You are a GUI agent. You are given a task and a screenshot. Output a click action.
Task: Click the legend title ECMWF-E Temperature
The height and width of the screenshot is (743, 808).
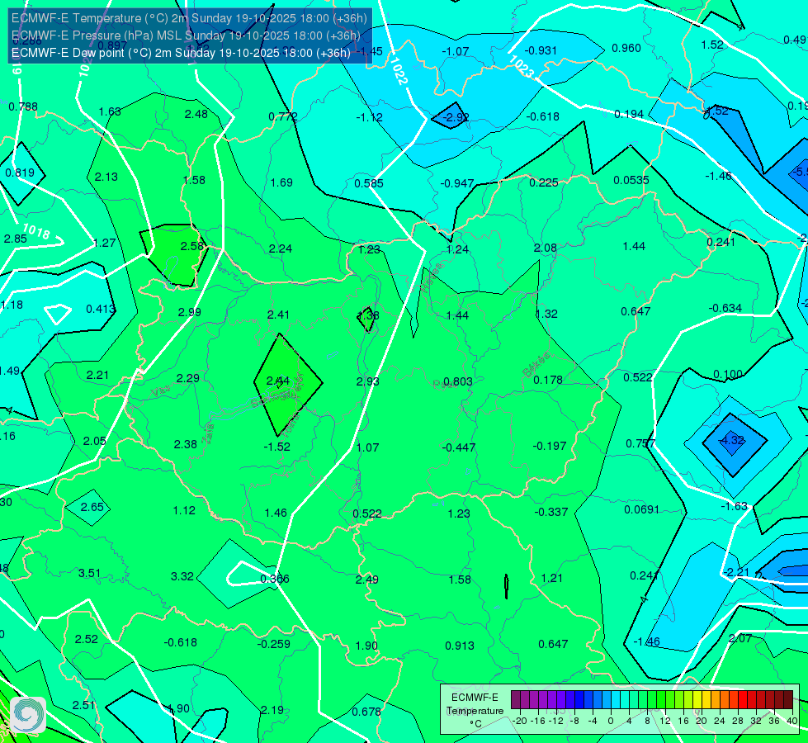click(x=475, y=704)
